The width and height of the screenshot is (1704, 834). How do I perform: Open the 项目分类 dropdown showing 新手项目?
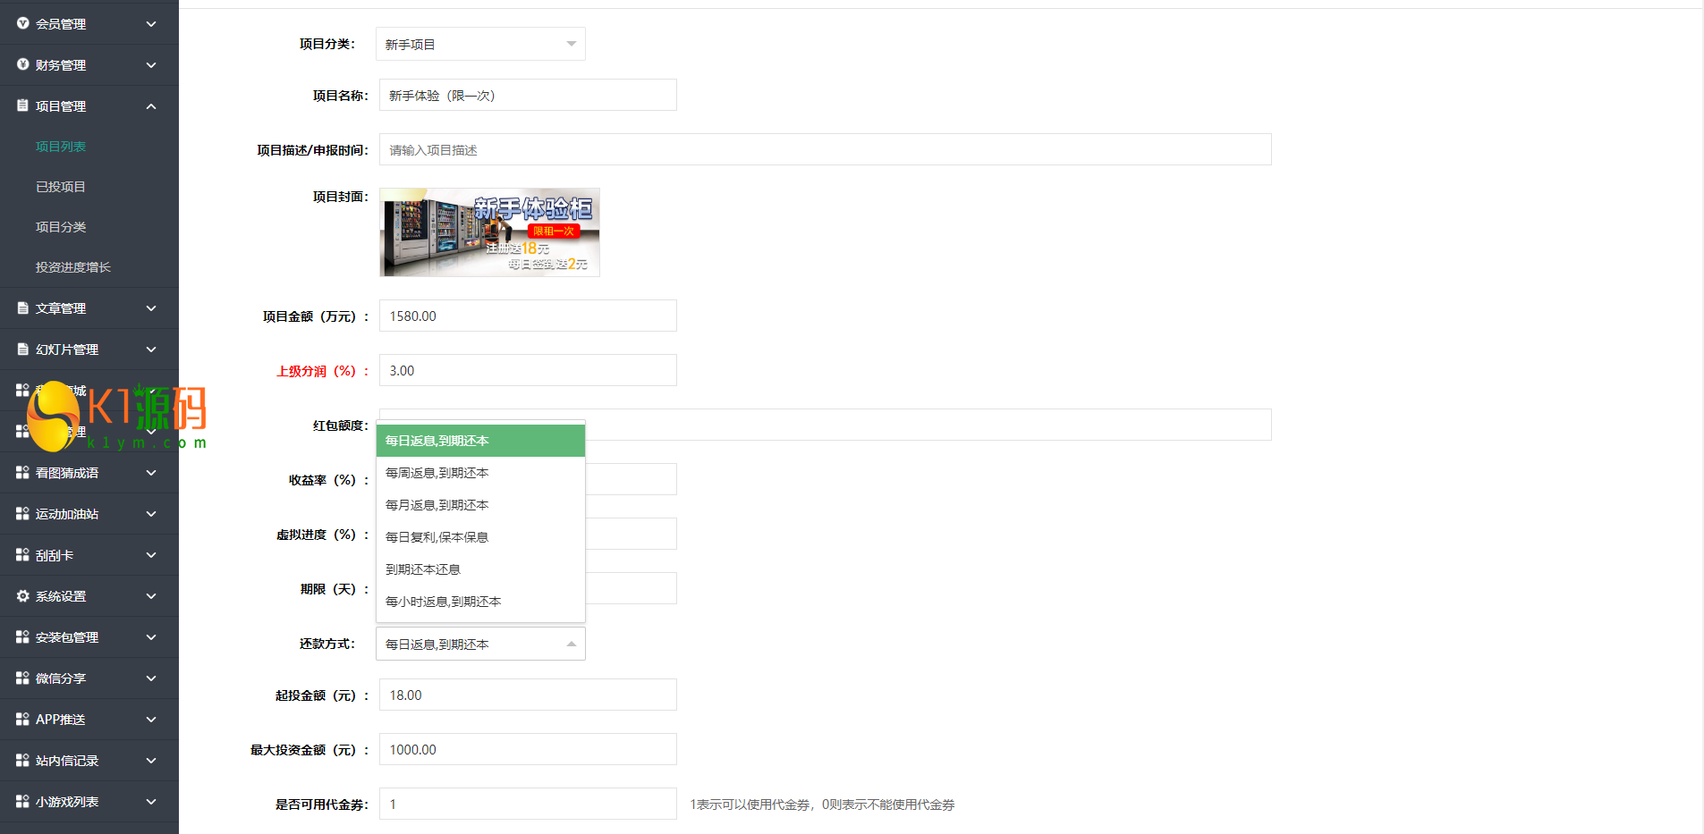480,44
